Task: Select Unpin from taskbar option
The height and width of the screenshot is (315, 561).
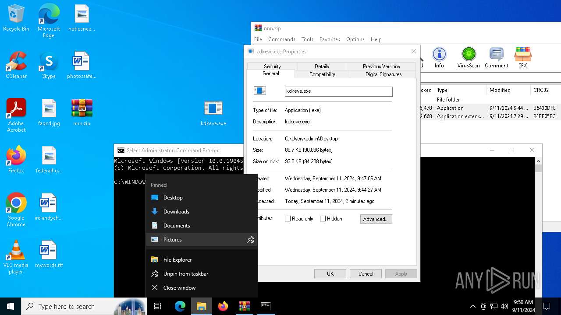Action: tap(202, 274)
